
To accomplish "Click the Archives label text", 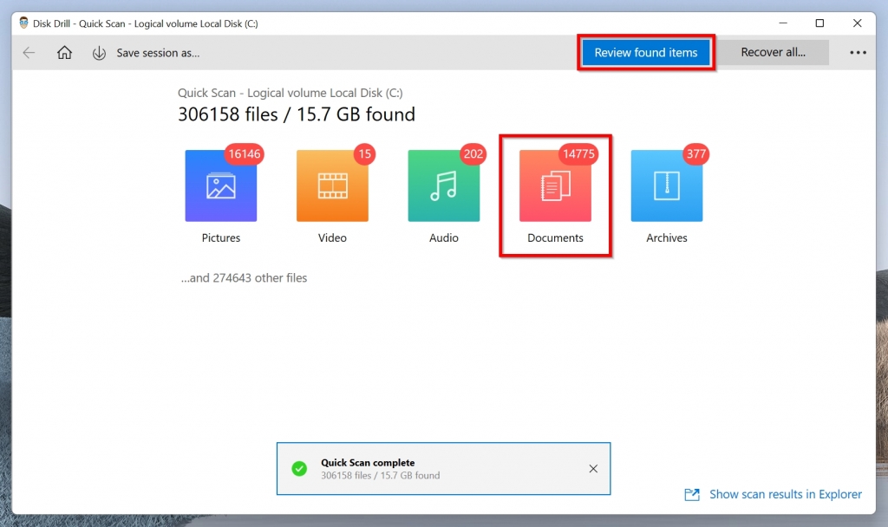I will pyautogui.click(x=667, y=237).
